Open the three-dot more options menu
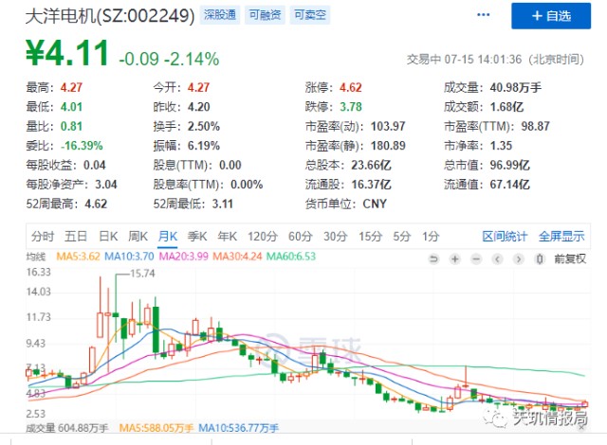 tap(483, 15)
